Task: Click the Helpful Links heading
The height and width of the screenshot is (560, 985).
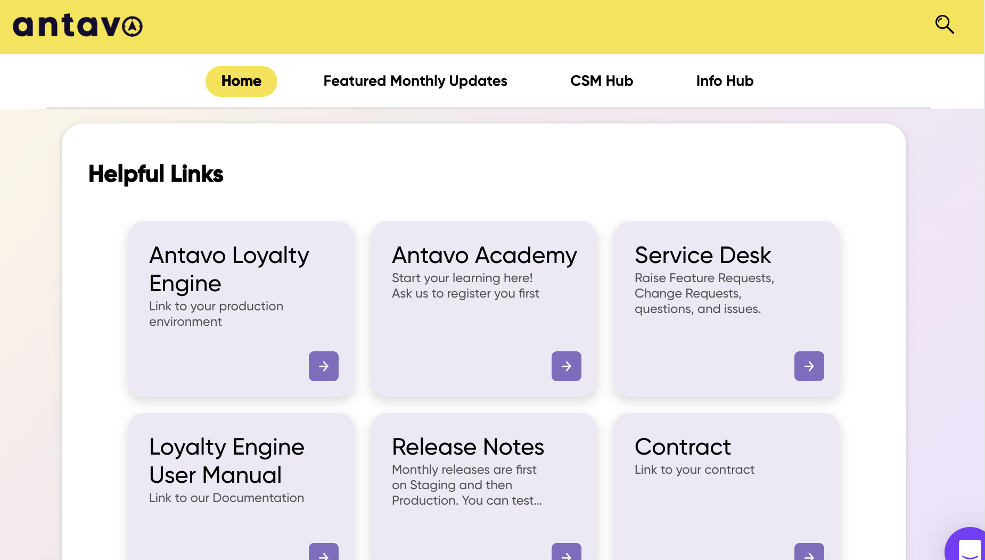Action: tap(155, 174)
